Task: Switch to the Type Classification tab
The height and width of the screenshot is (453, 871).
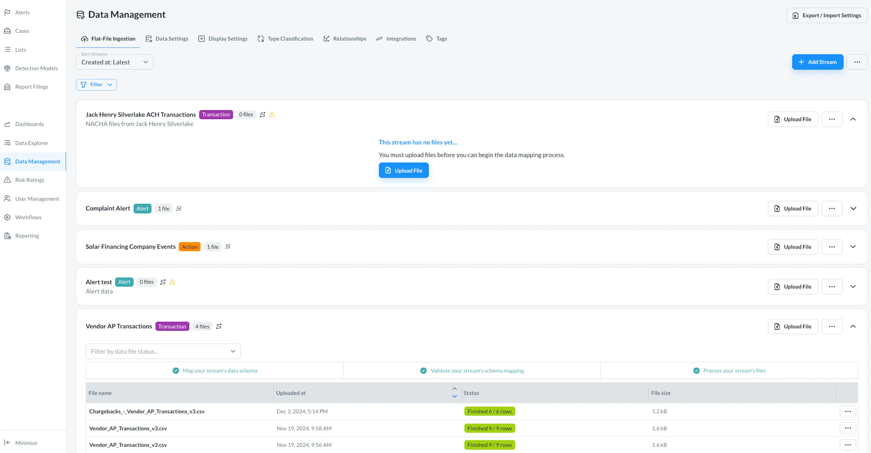Action: 285,39
